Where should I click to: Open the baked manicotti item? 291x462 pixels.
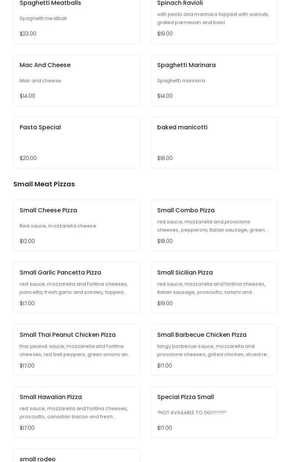[x=214, y=143]
